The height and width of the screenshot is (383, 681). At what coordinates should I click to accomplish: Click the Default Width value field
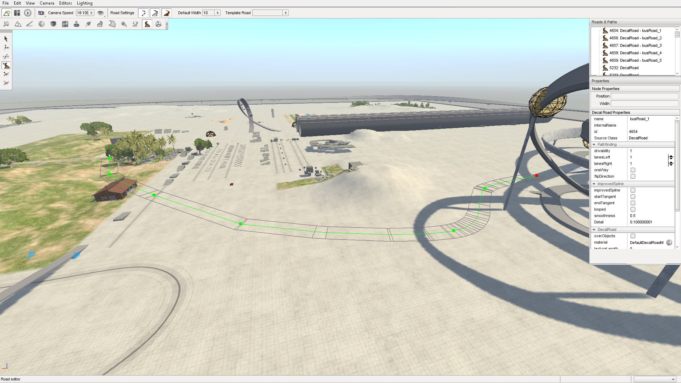[x=209, y=13]
